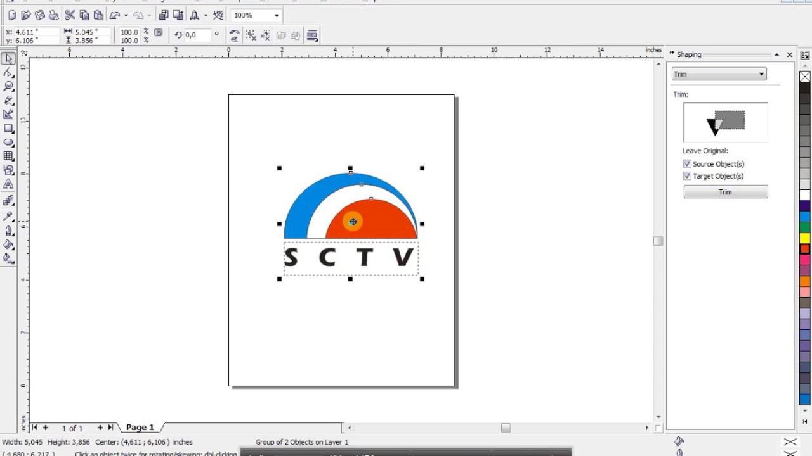Choose the Ellipse tool
The image size is (812, 456).
point(8,142)
